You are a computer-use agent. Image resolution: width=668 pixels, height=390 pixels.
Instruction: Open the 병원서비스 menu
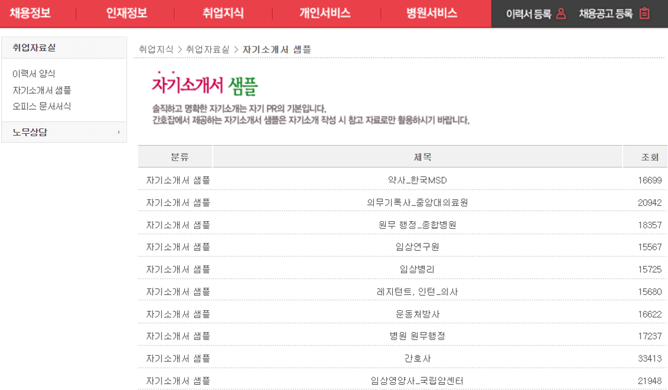431,13
